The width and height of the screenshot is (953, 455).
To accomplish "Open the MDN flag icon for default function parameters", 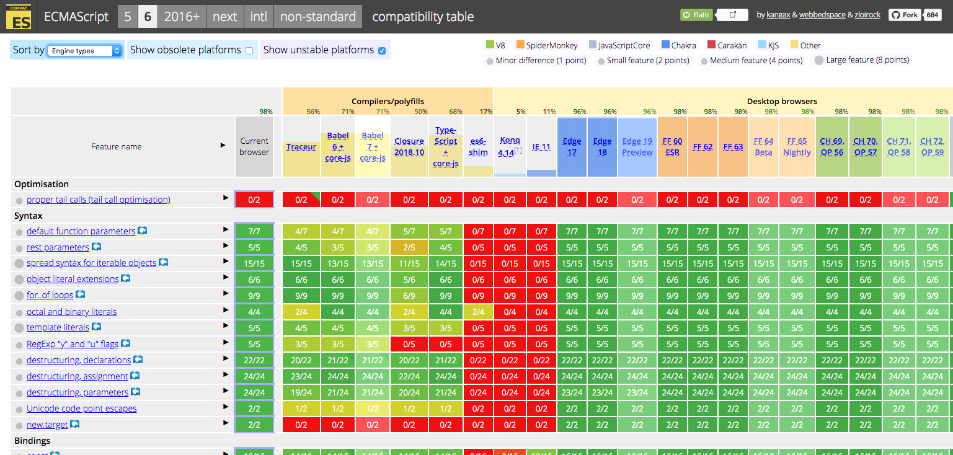I will (142, 231).
